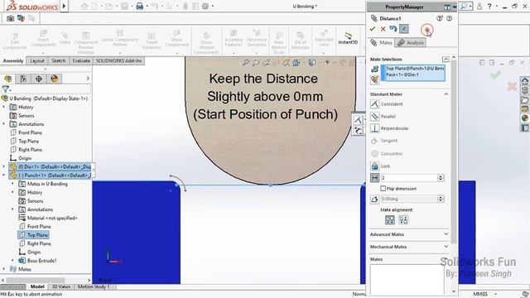The width and height of the screenshot is (530, 298).
Task: Cancel the mate with red X
Action: [383, 29]
